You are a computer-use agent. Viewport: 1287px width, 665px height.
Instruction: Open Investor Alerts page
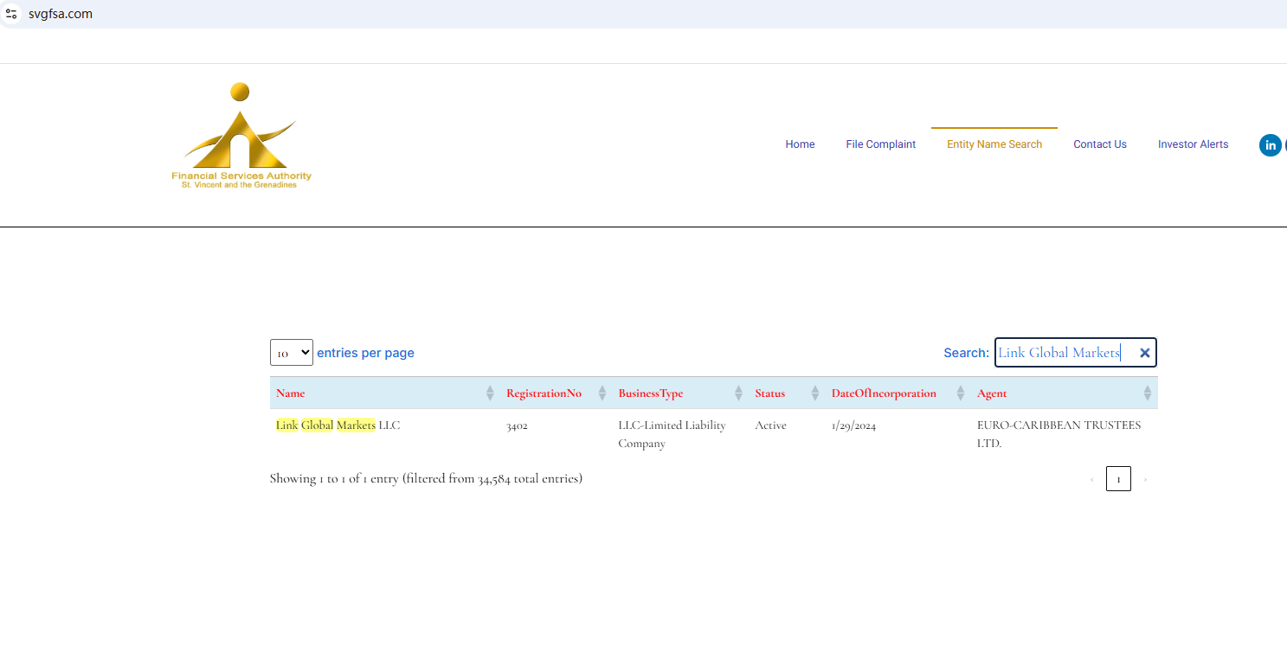1193,144
